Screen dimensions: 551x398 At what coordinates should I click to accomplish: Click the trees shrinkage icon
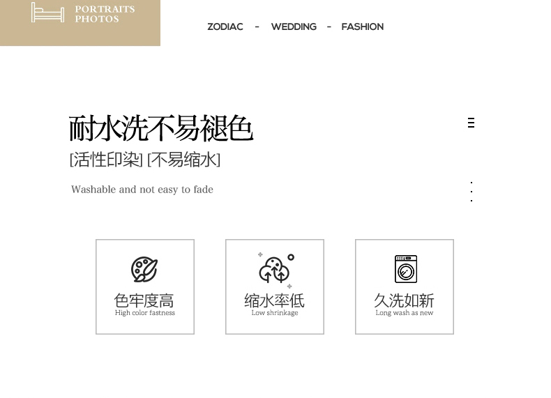click(275, 269)
